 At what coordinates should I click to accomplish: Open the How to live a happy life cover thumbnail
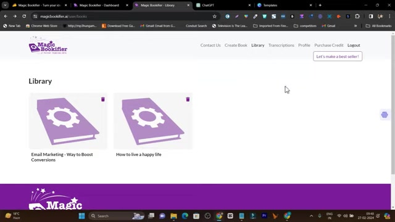(x=153, y=121)
